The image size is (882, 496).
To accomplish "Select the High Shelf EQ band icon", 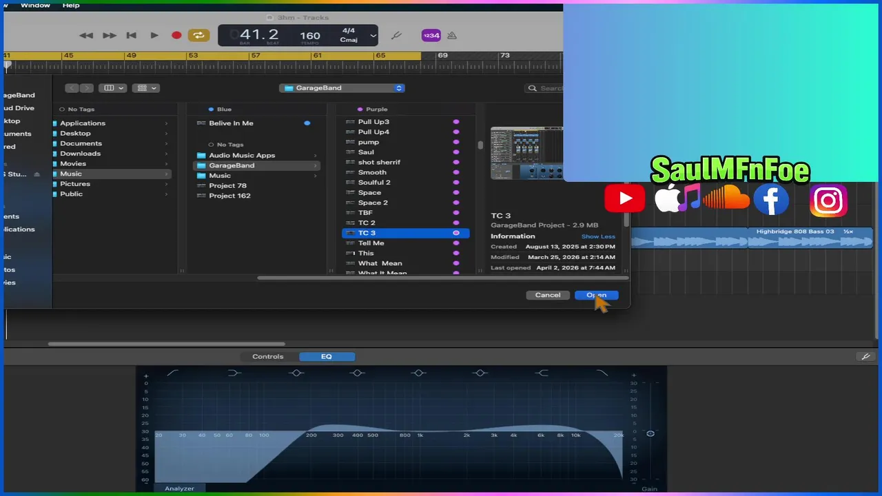I will click(x=542, y=373).
